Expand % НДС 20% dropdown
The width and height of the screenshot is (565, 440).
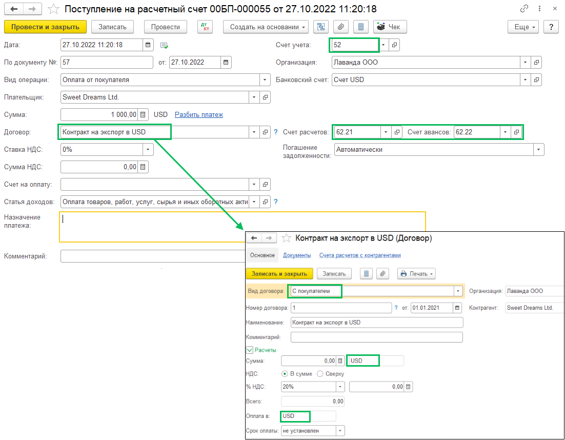(x=340, y=387)
